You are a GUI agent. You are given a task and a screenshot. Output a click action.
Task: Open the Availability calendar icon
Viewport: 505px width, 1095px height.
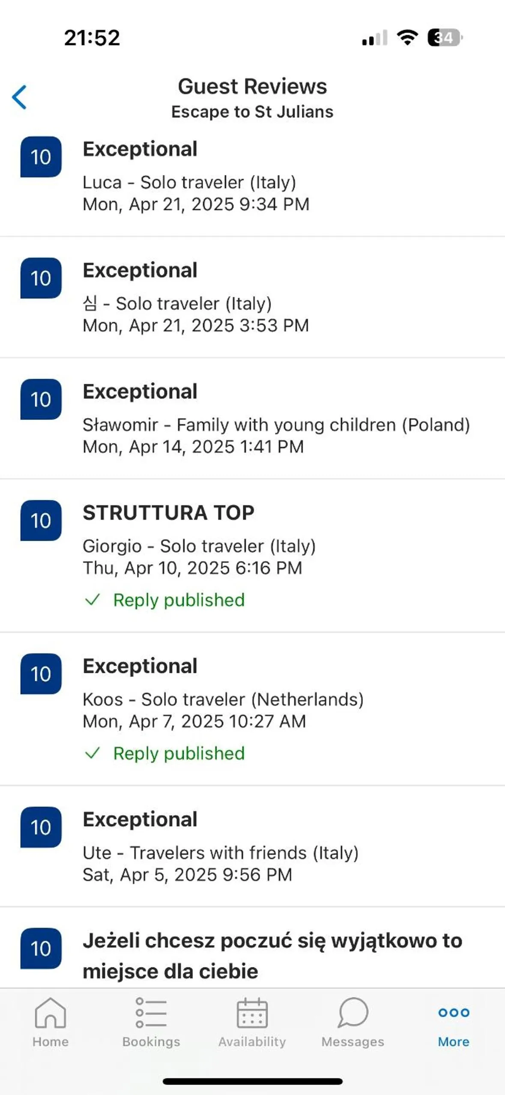pos(252,1013)
